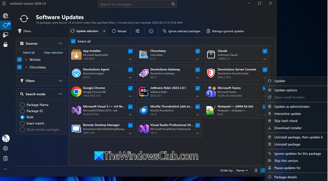Select the Both search mode radio
This screenshot has width=328, height=181.
click(x=22, y=117)
